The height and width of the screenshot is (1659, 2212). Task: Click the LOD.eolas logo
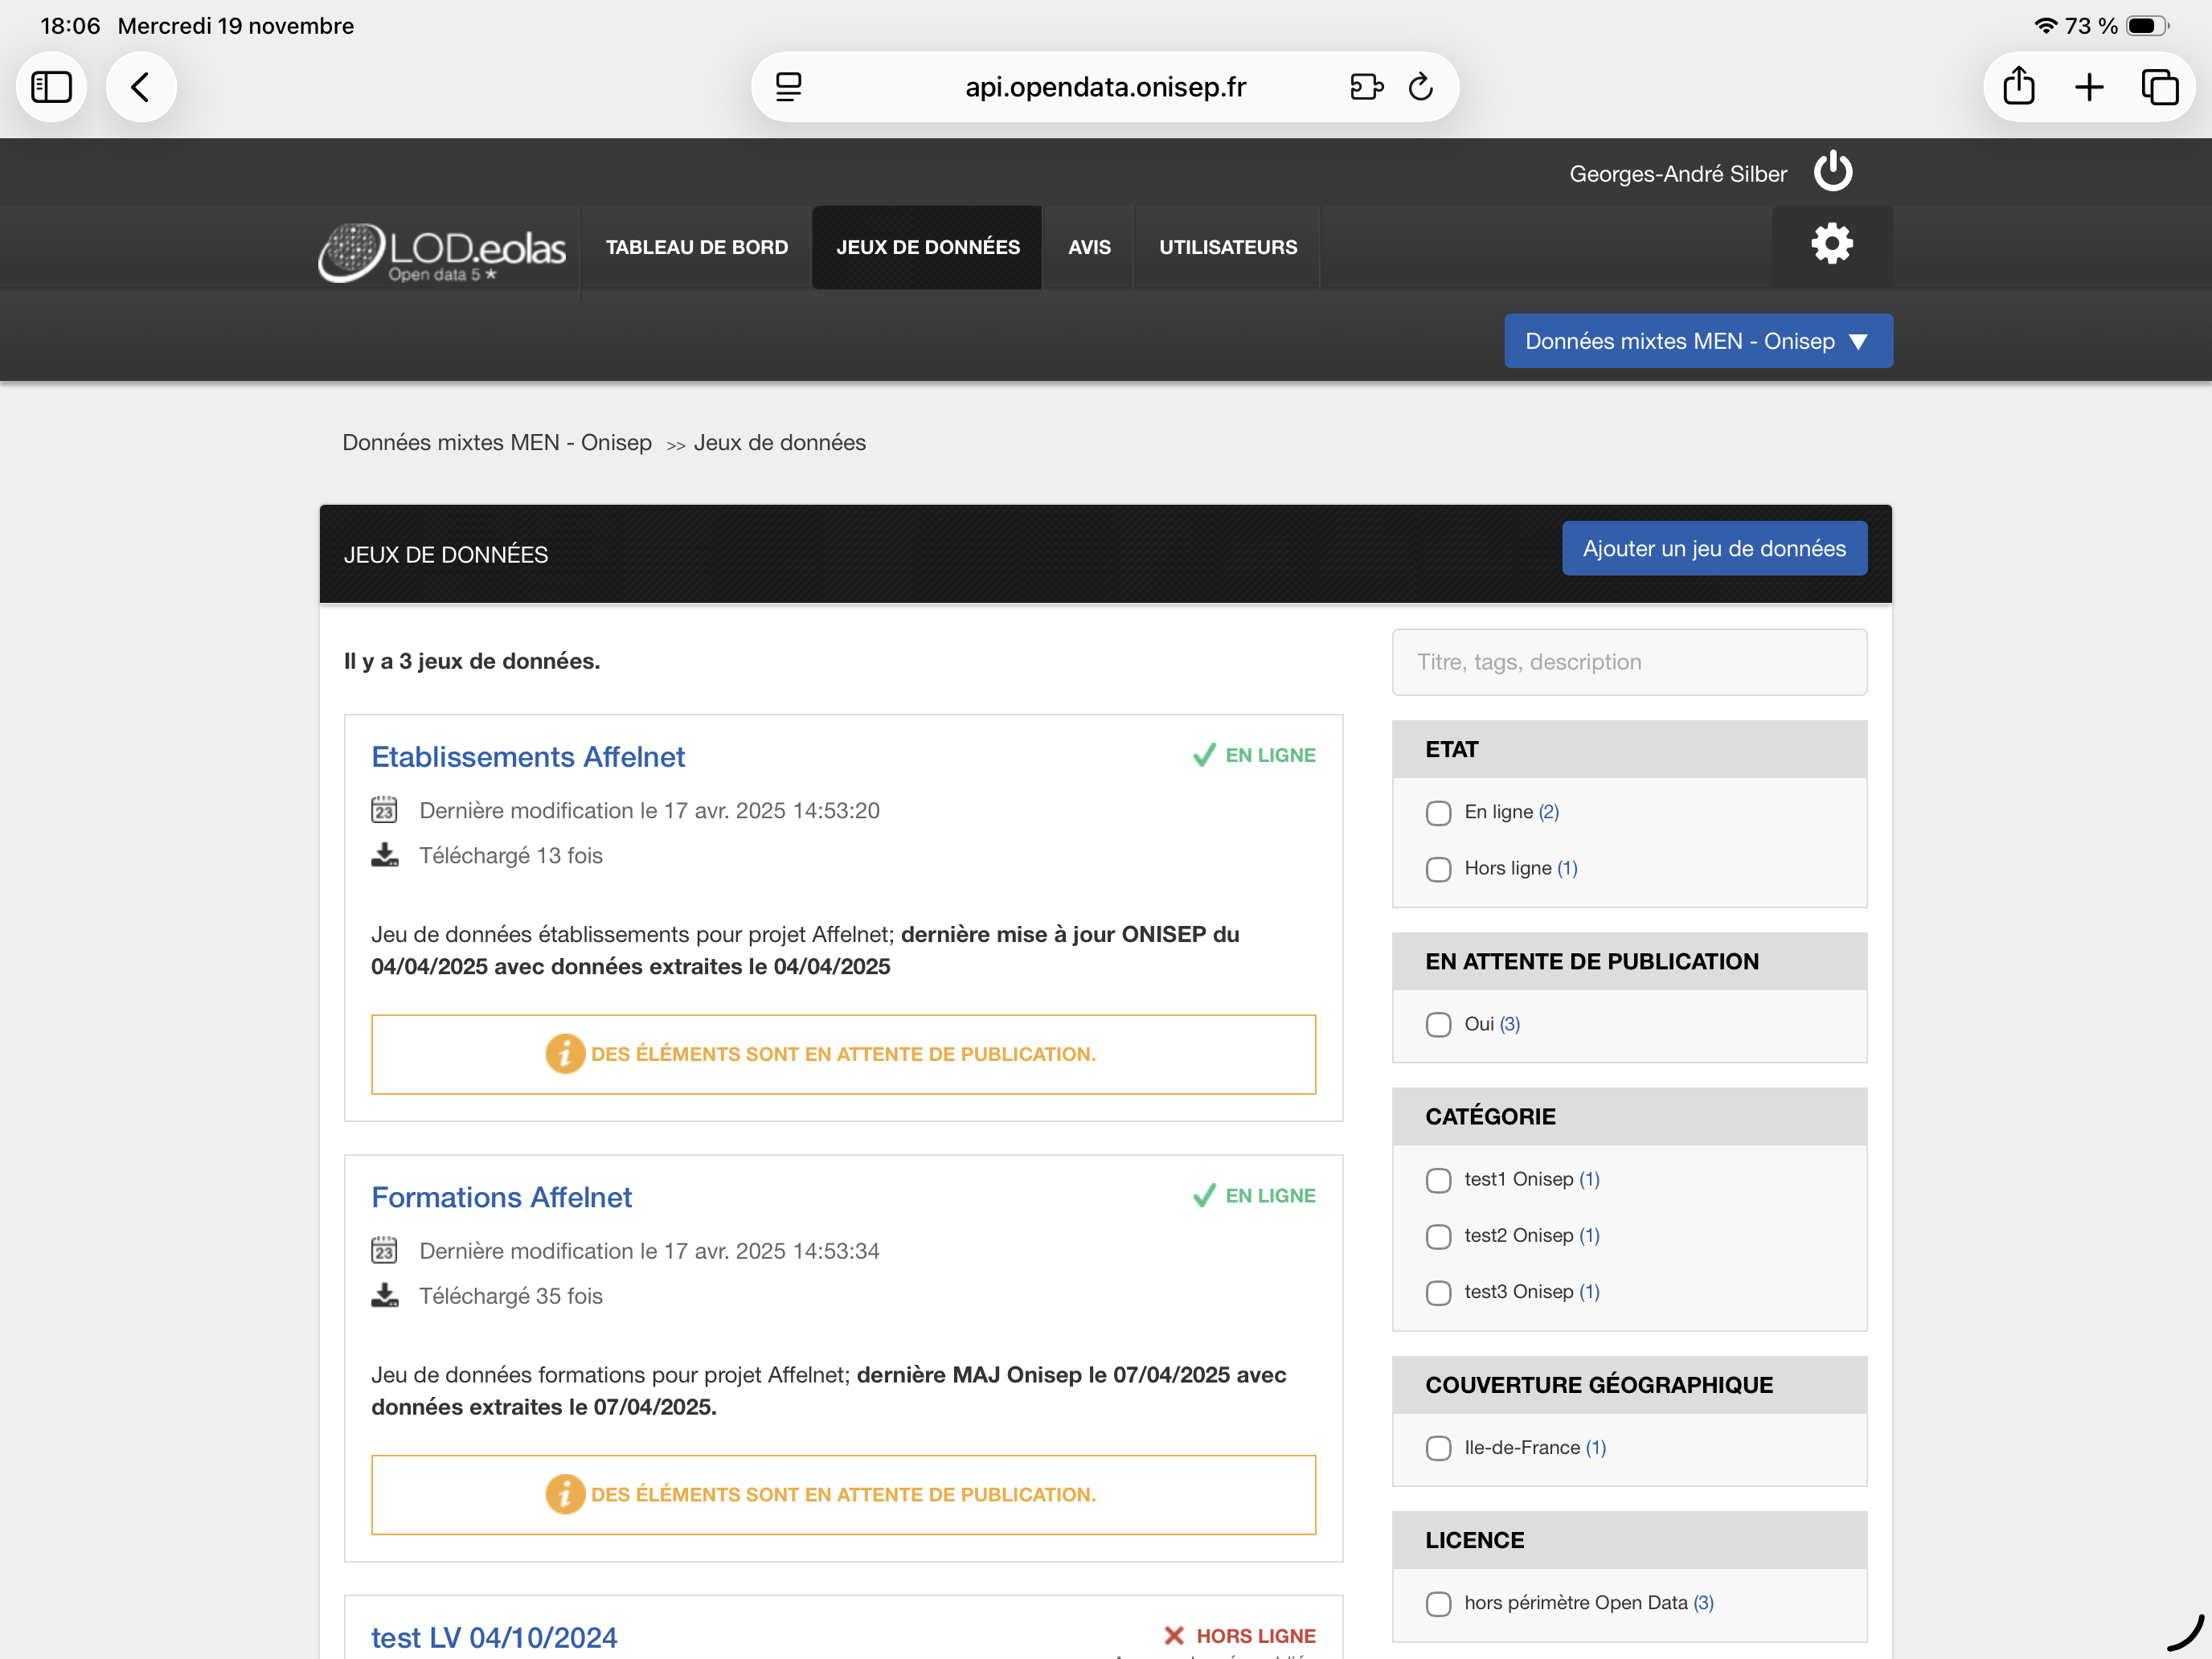pyautogui.click(x=442, y=251)
